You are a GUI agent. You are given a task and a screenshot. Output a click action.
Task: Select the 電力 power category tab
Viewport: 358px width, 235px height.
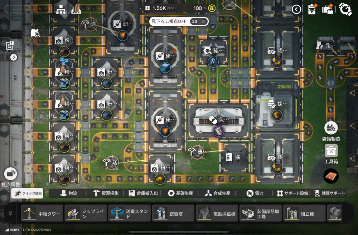click(255, 193)
